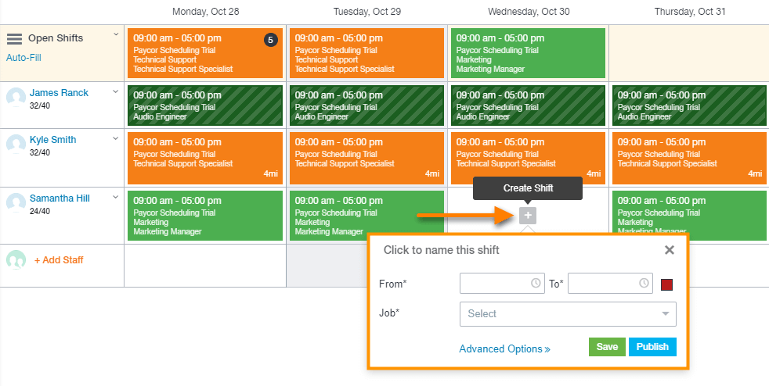
Task: Open the From time clock picker icon
Action: pyautogui.click(x=536, y=283)
